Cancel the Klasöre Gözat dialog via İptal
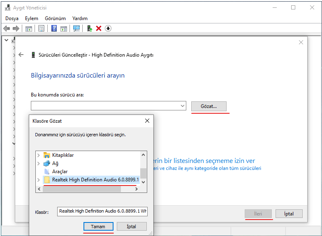Screen dimensions: 322x236 [x=132, y=227]
